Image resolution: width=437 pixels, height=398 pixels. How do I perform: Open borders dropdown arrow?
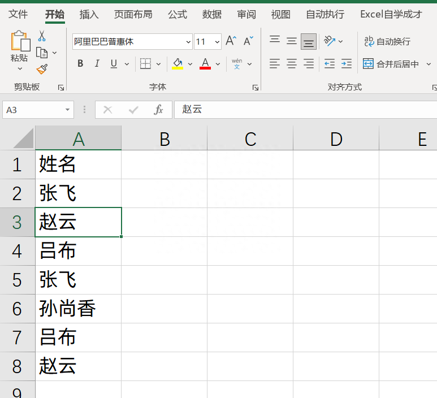pyautogui.click(x=159, y=64)
